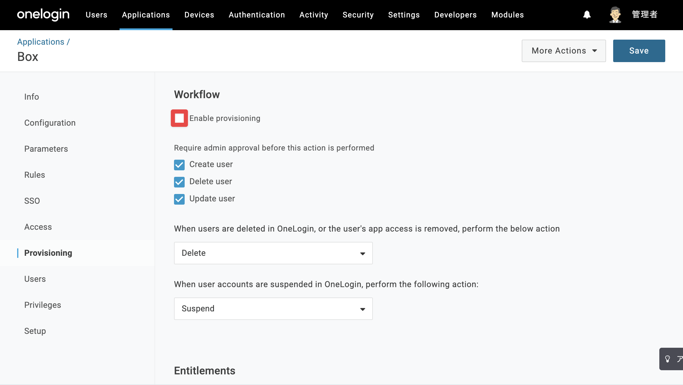Switch to the Users sidebar tab
This screenshot has height=385, width=683.
point(35,279)
